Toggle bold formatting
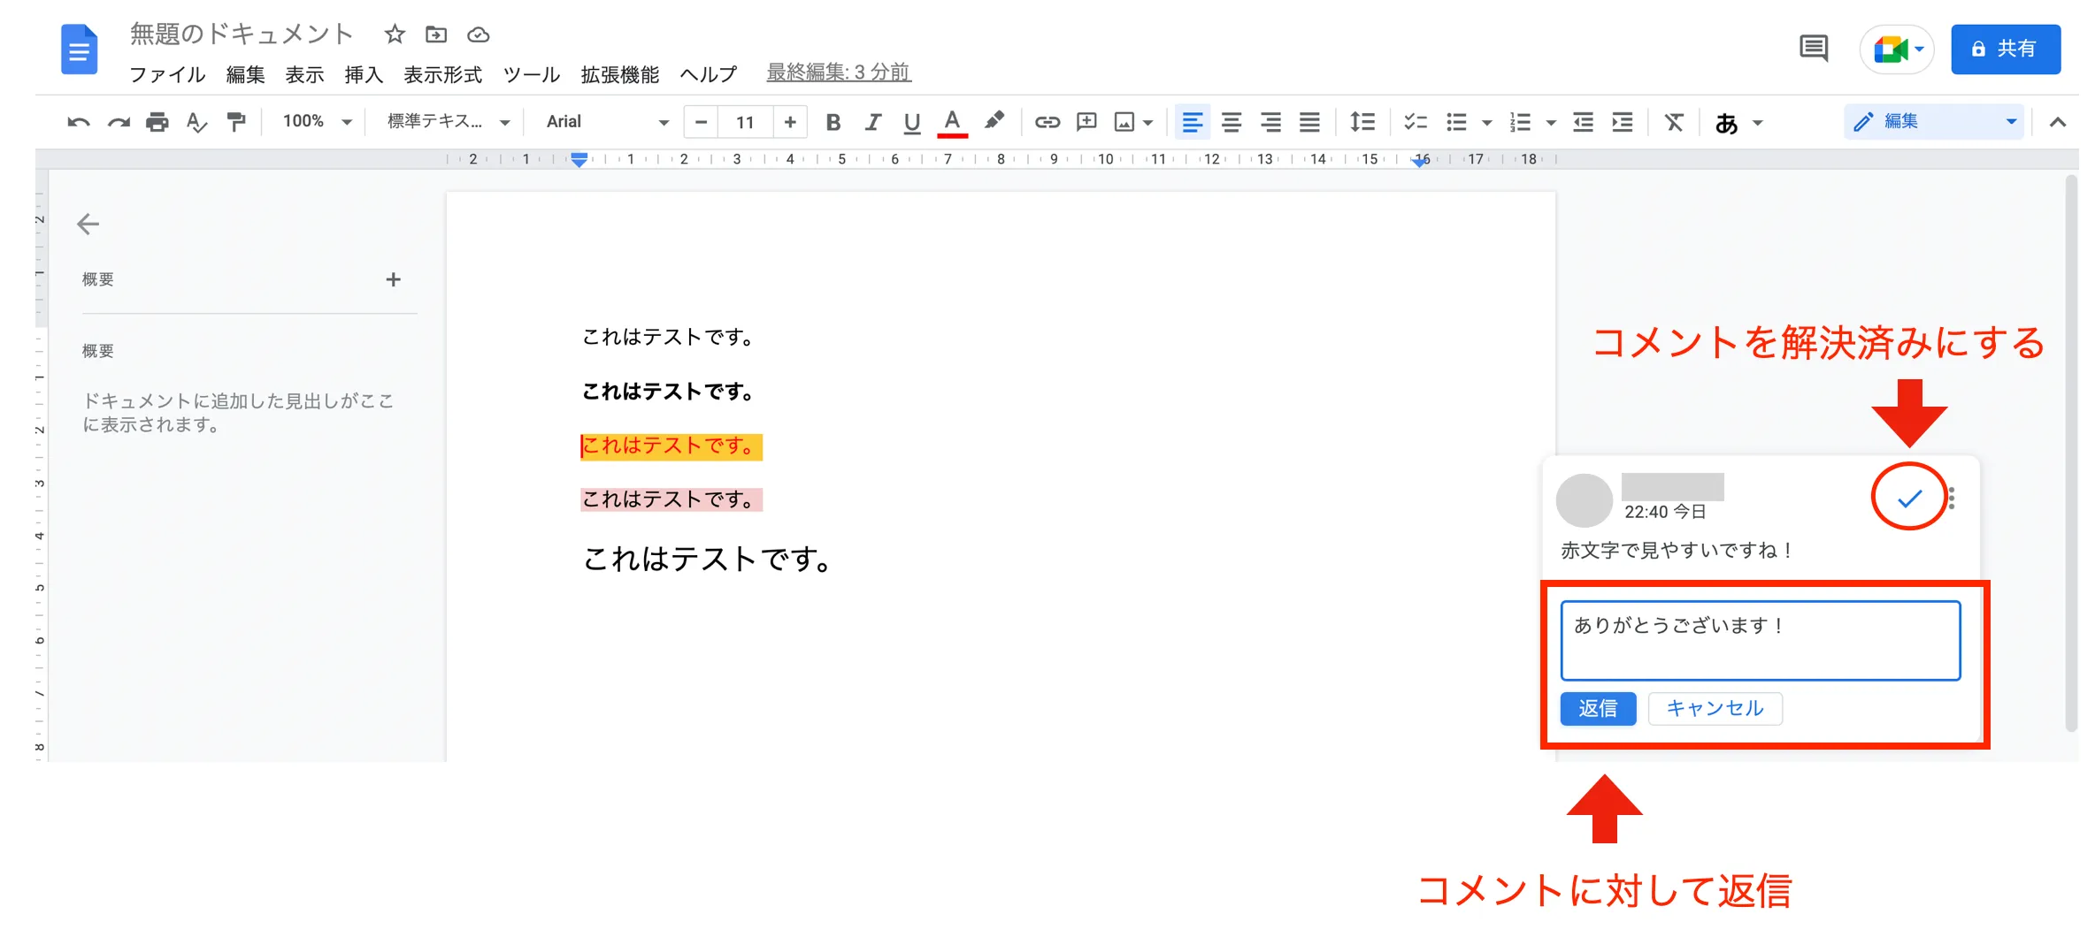This screenshot has height=937, width=2095. pyautogui.click(x=833, y=122)
